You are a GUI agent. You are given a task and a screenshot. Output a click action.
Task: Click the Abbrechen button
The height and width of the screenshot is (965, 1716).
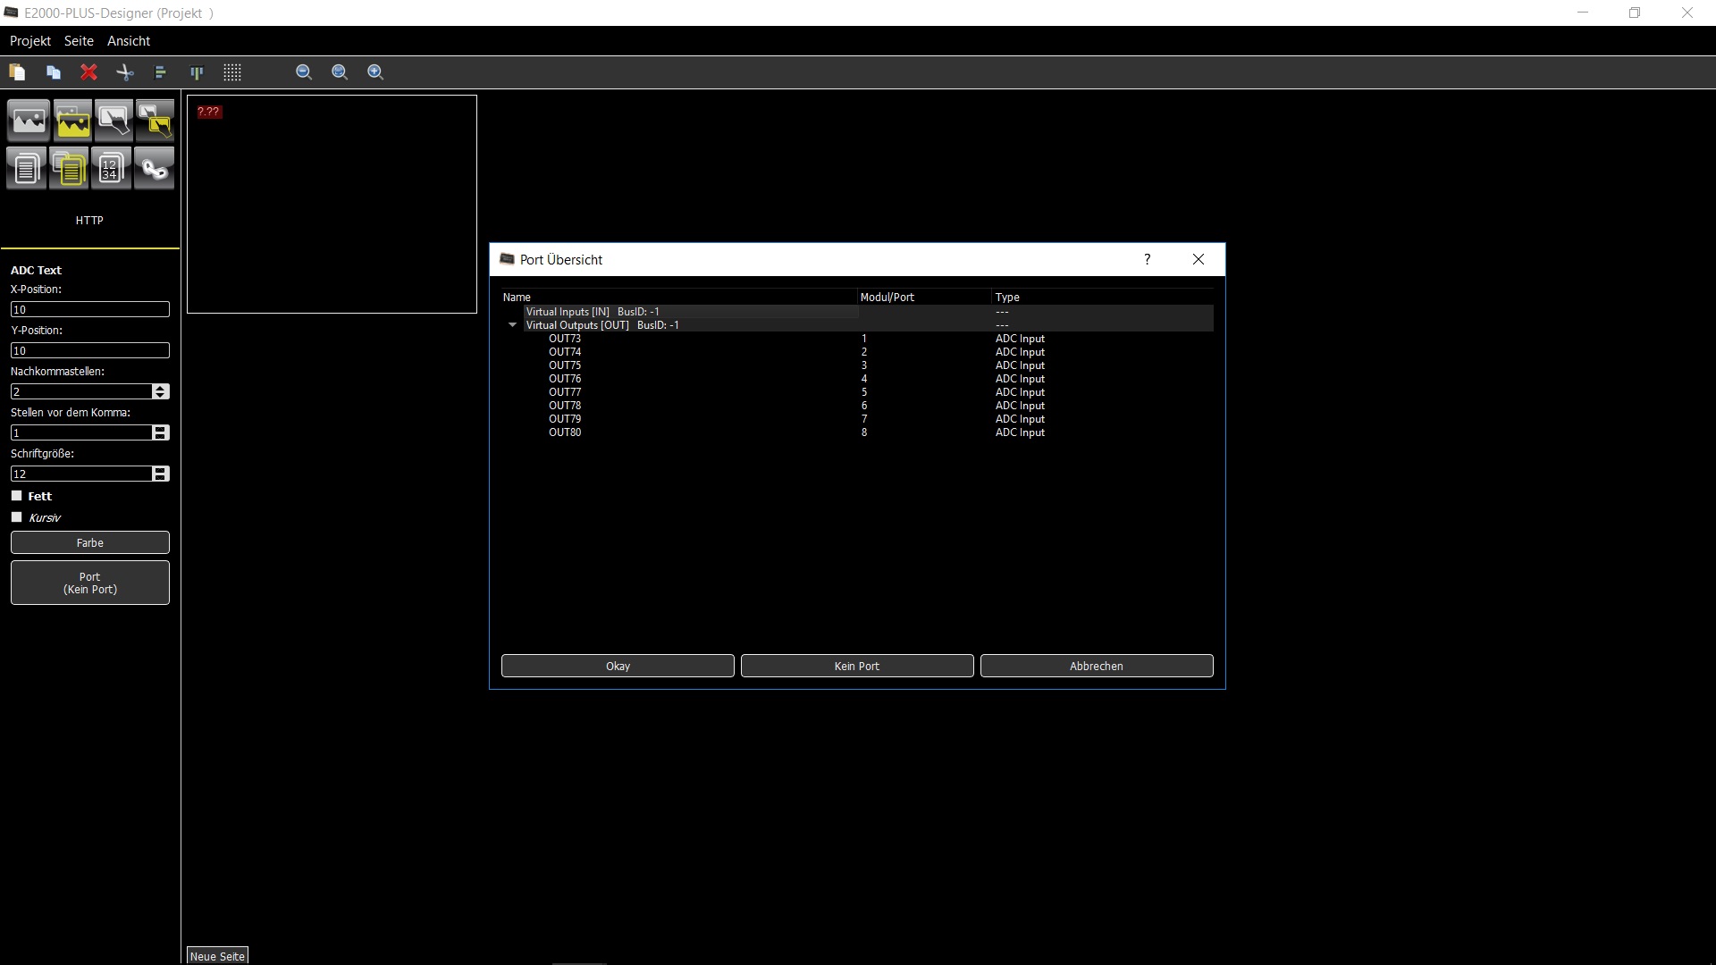tap(1096, 666)
